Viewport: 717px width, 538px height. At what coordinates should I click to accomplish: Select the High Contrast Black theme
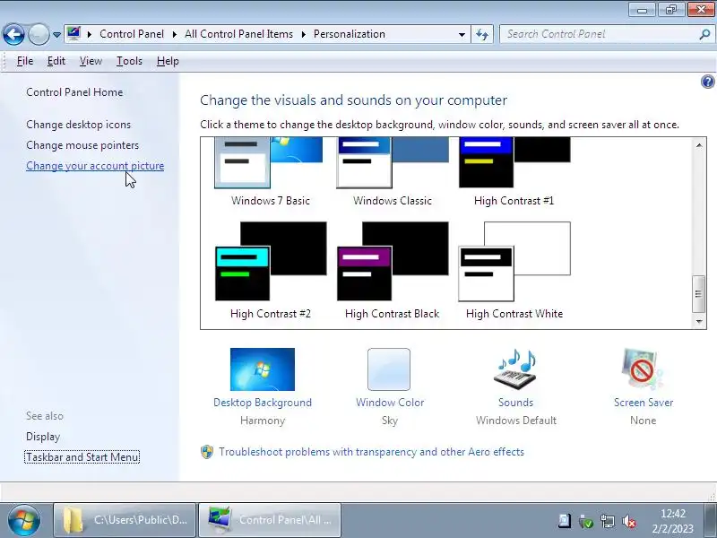pyautogui.click(x=393, y=271)
